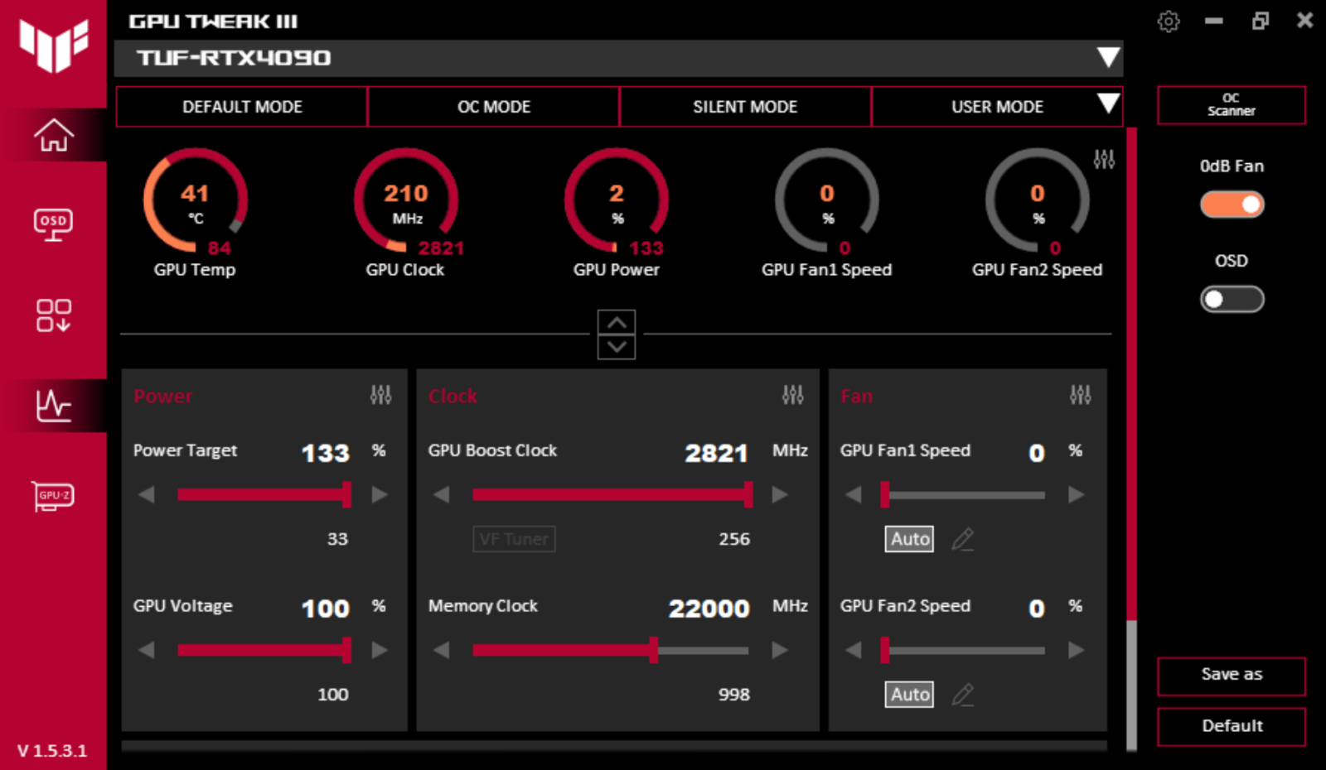Open the User Mode profile dropdown arrow
The width and height of the screenshot is (1326, 770).
(x=1107, y=104)
